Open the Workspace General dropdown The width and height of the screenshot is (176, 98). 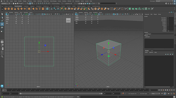[x=164, y=1]
